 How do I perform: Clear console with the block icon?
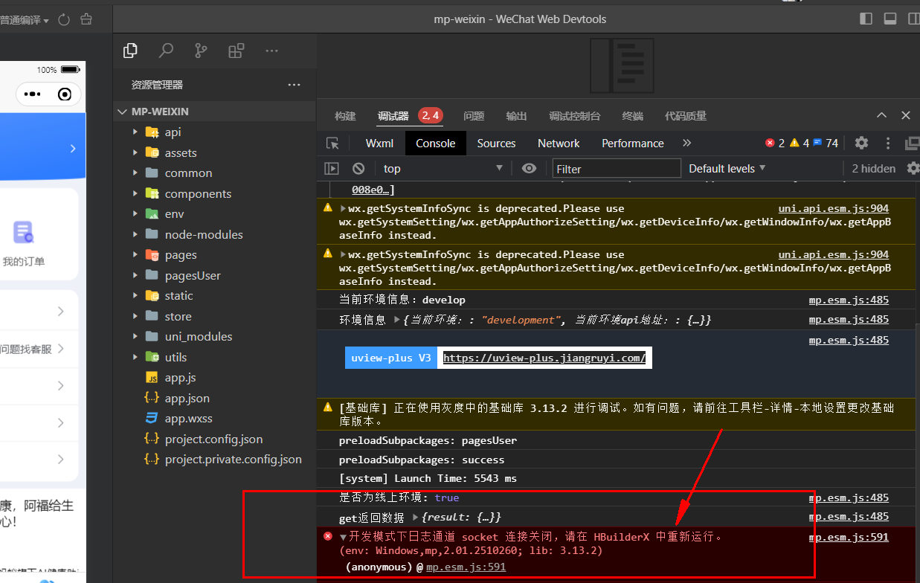[x=358, y=169]
